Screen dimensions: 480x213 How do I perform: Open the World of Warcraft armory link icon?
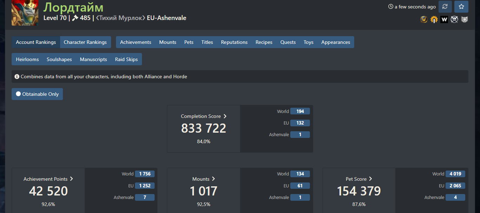(x=424, y=20)
